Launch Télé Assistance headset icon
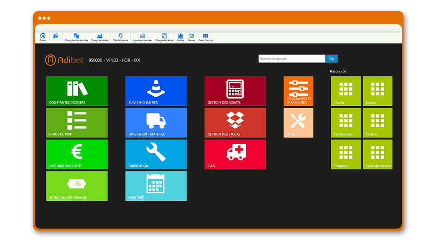 pos(120,36)
